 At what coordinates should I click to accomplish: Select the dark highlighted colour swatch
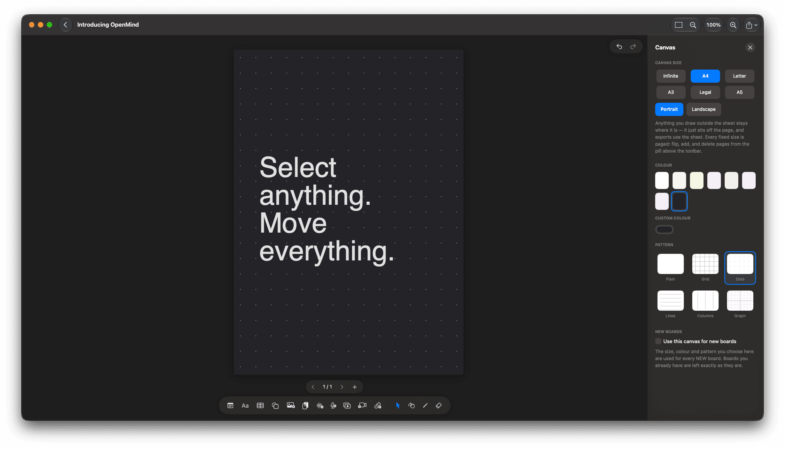click(679, 201)
